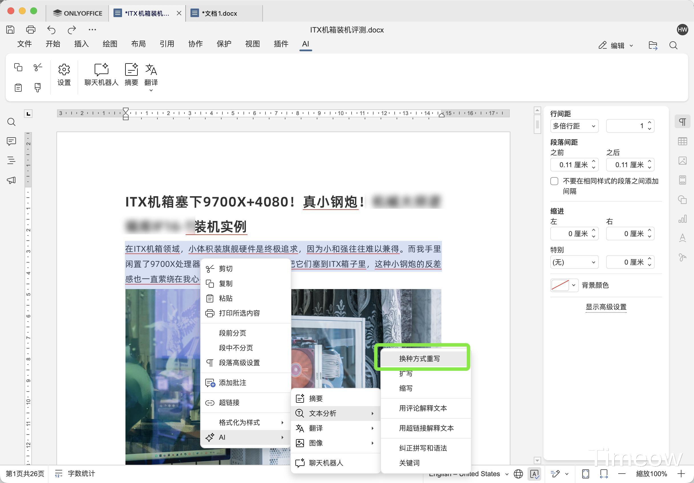This screenshot has height=483, width=694.
Task: Click the spell checking icon in status bar
Action: pyautogui.click(x=534, y=474)
